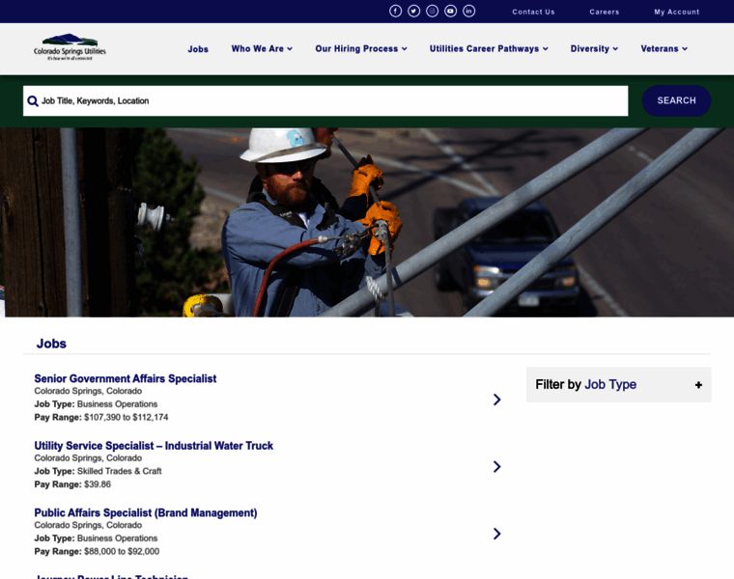Open the My Account link
This screenshot has height=579, width=734.
point(676,12)
